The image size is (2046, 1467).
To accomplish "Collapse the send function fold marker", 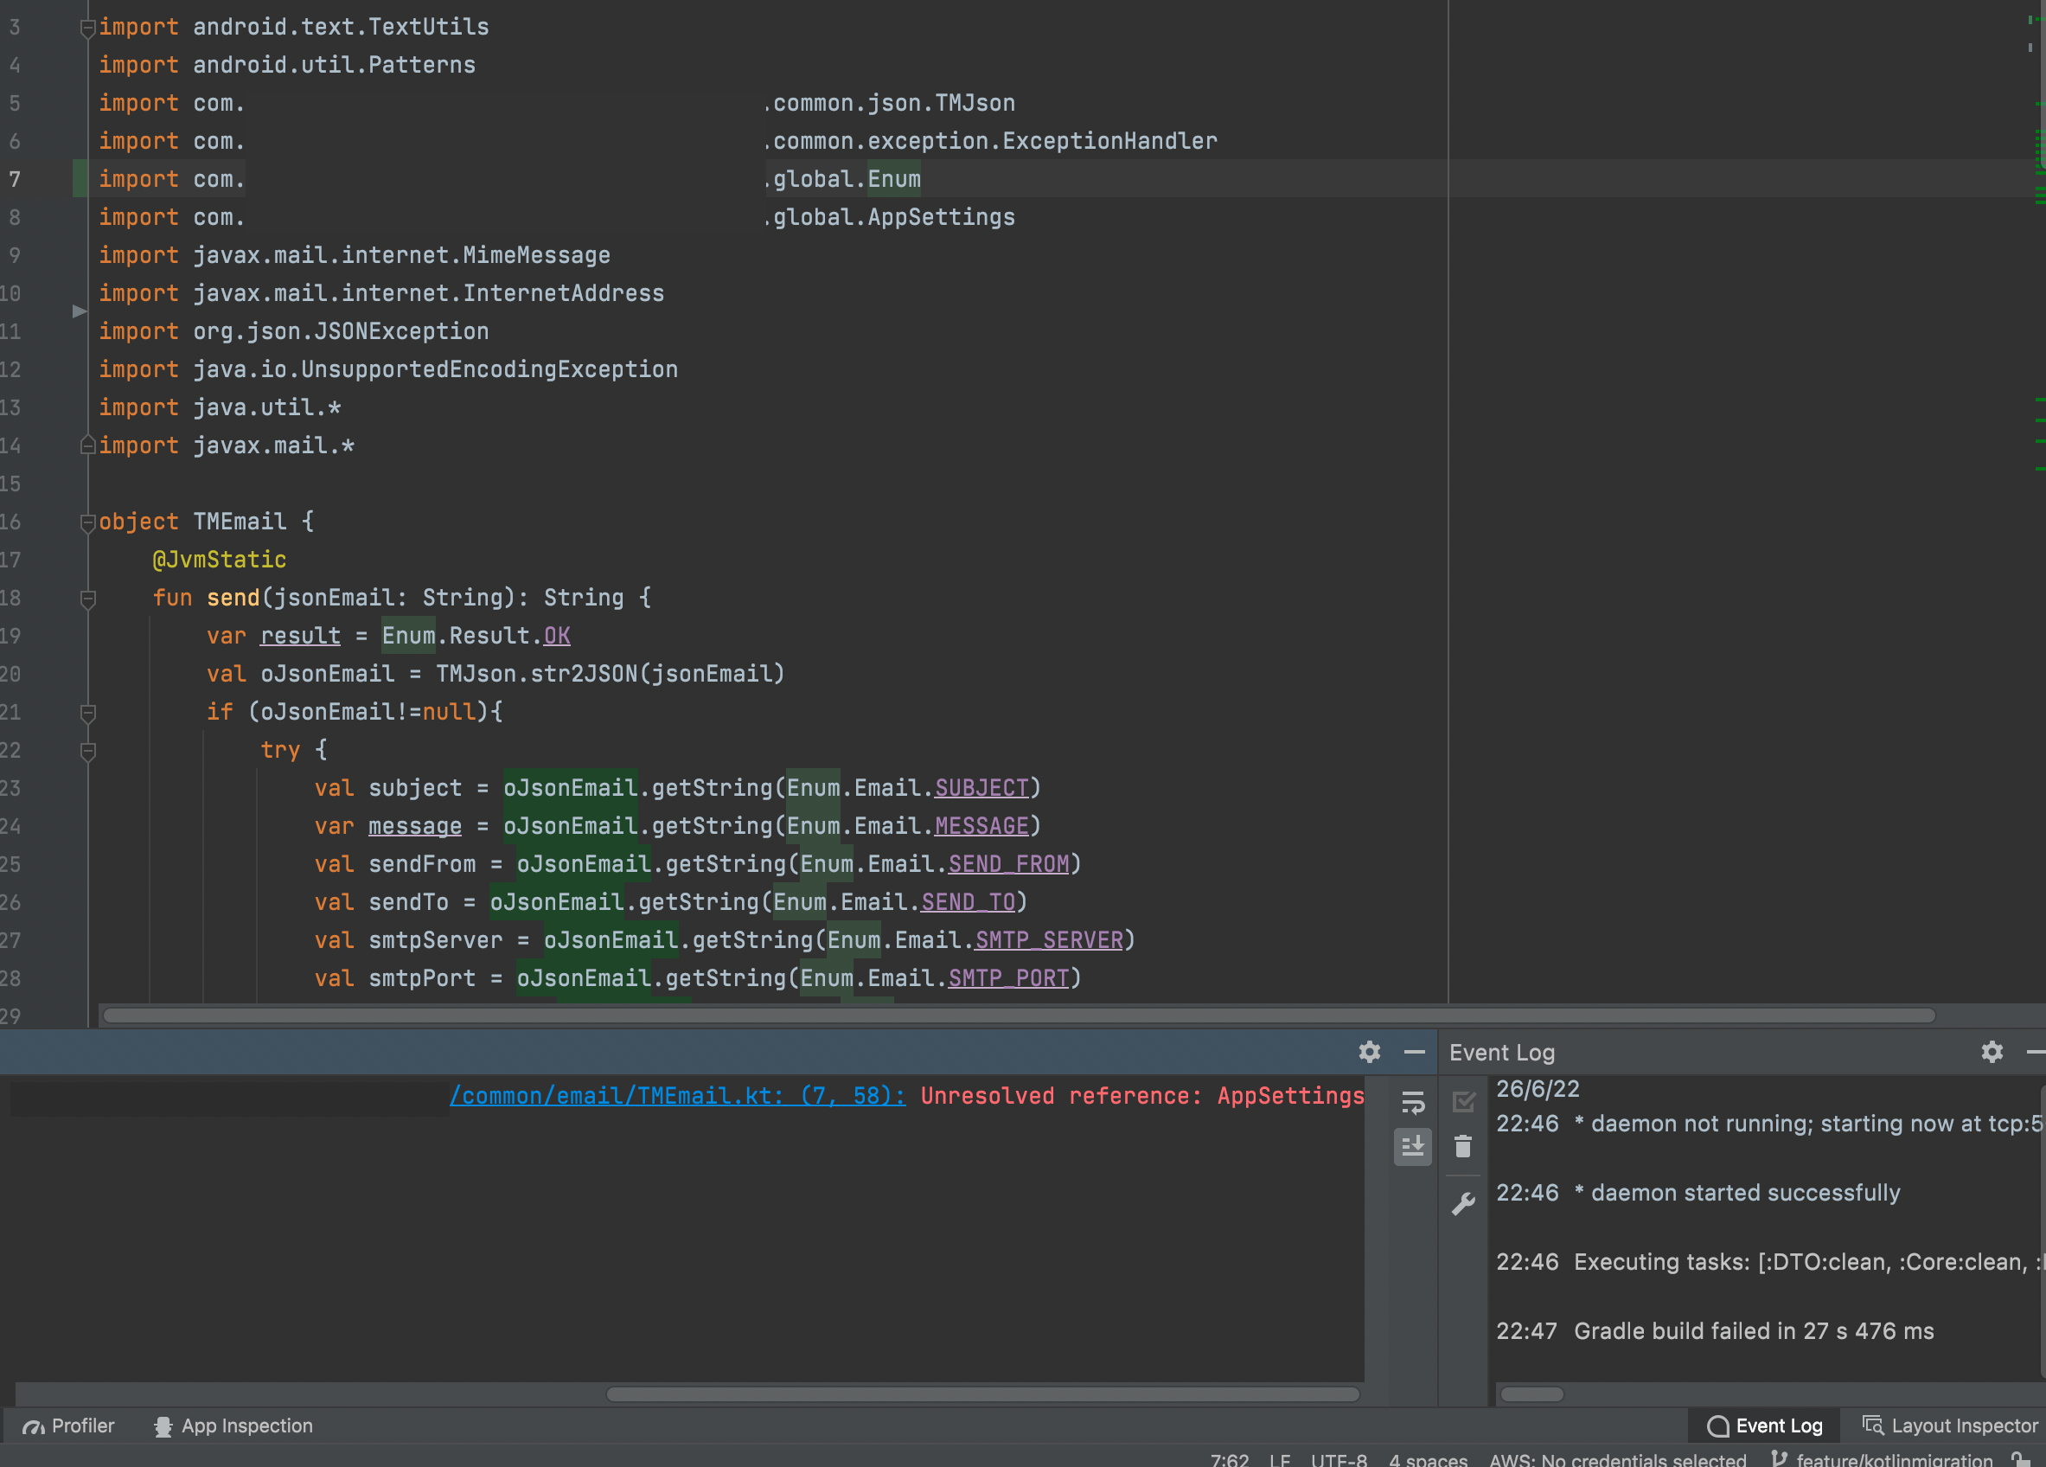I will [x=87, y=599].
